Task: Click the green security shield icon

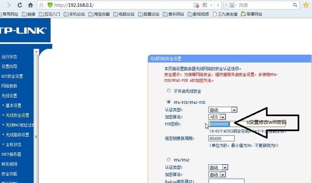Action: [50, 5]
